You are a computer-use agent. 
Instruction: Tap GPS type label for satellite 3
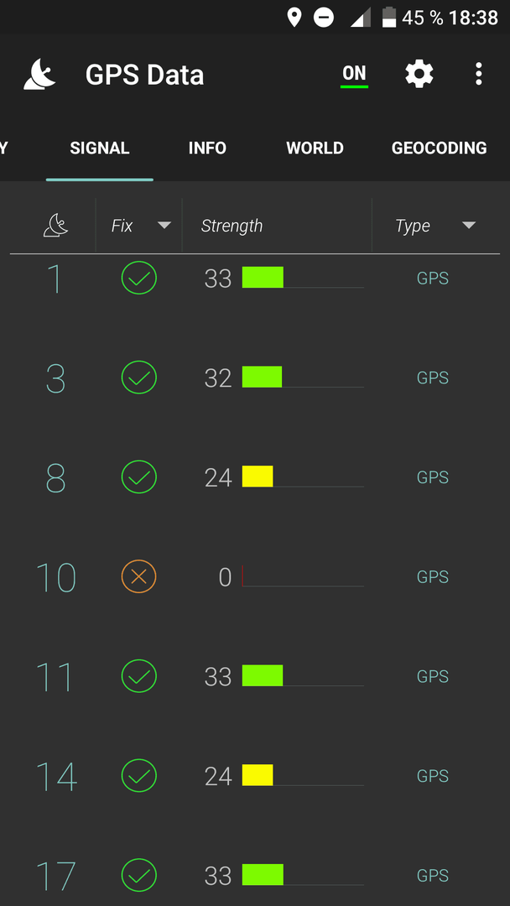pos(433,377)
